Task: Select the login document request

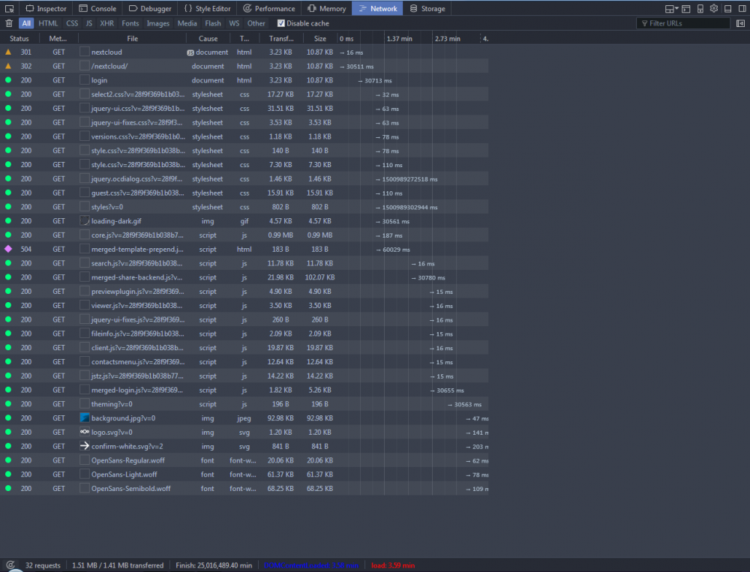Action: coord(244,80)
